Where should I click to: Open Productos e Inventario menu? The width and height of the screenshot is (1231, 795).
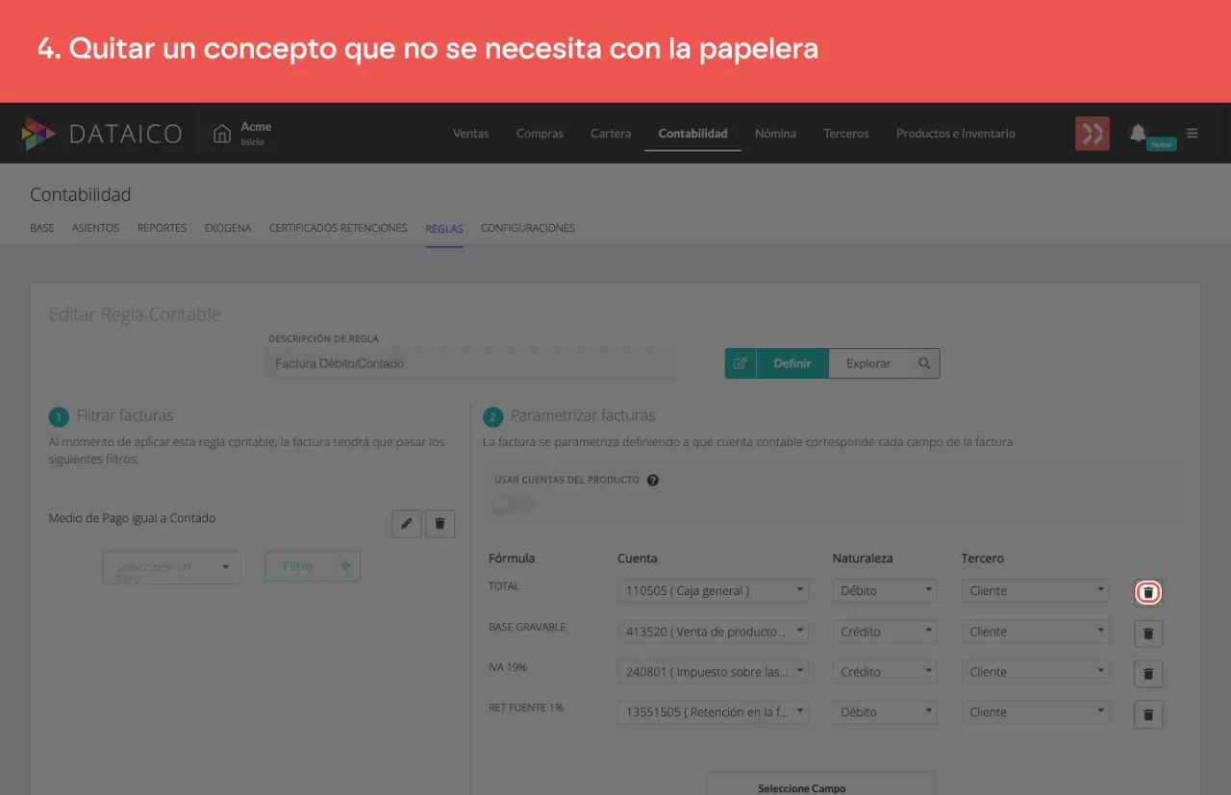956,134
